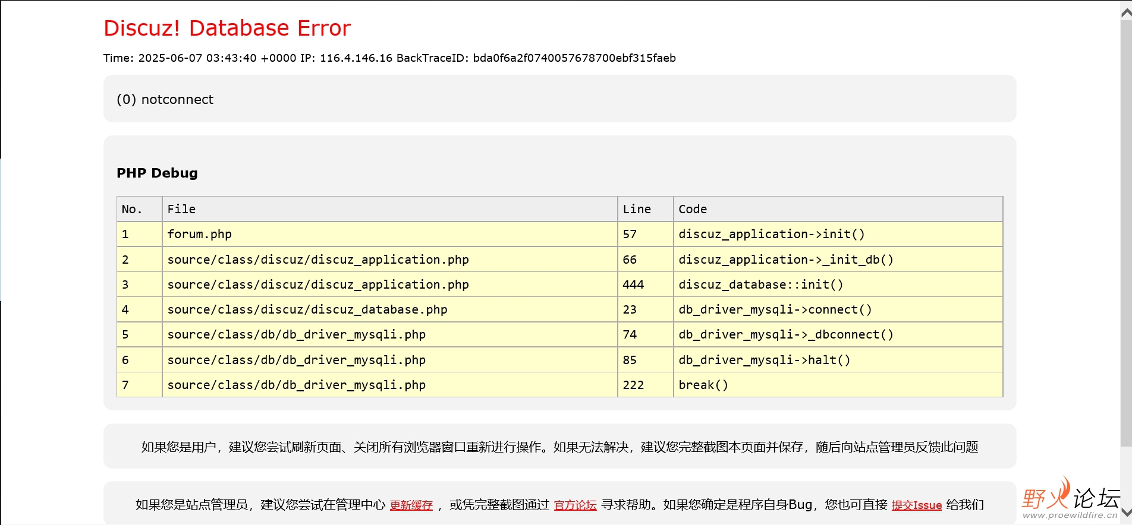Image resolution: width=1132 pixels, height=525 pixels.
Task: Click the vertical scrollbar thumb
Action: coord(1126,233)
